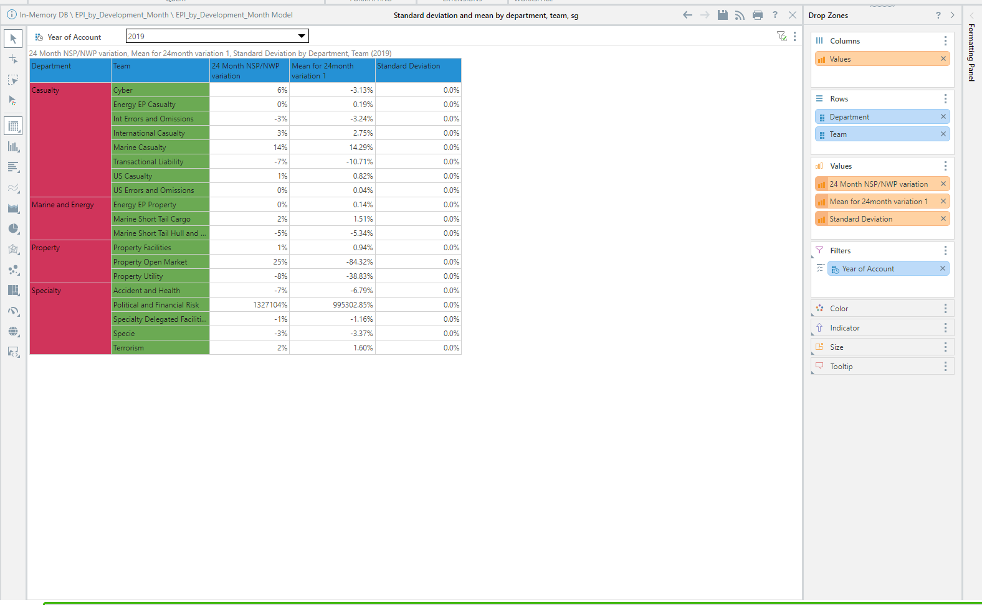The image size is (982, 605).
Task: Remove 24 Month NSP/NWP variation measure
Action: tap(943, 184)
